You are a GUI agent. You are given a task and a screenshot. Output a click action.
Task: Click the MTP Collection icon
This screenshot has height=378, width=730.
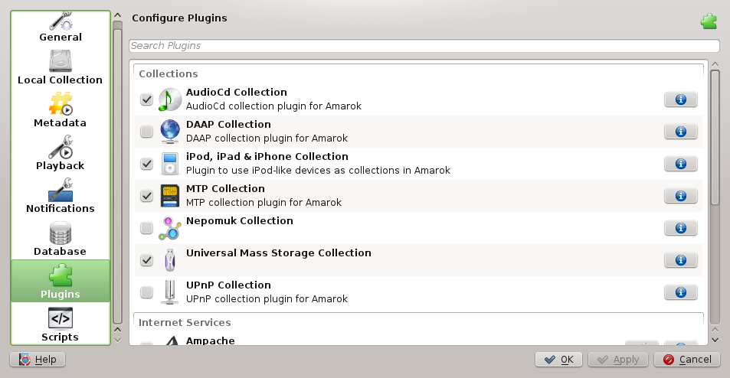click(170, 196)
